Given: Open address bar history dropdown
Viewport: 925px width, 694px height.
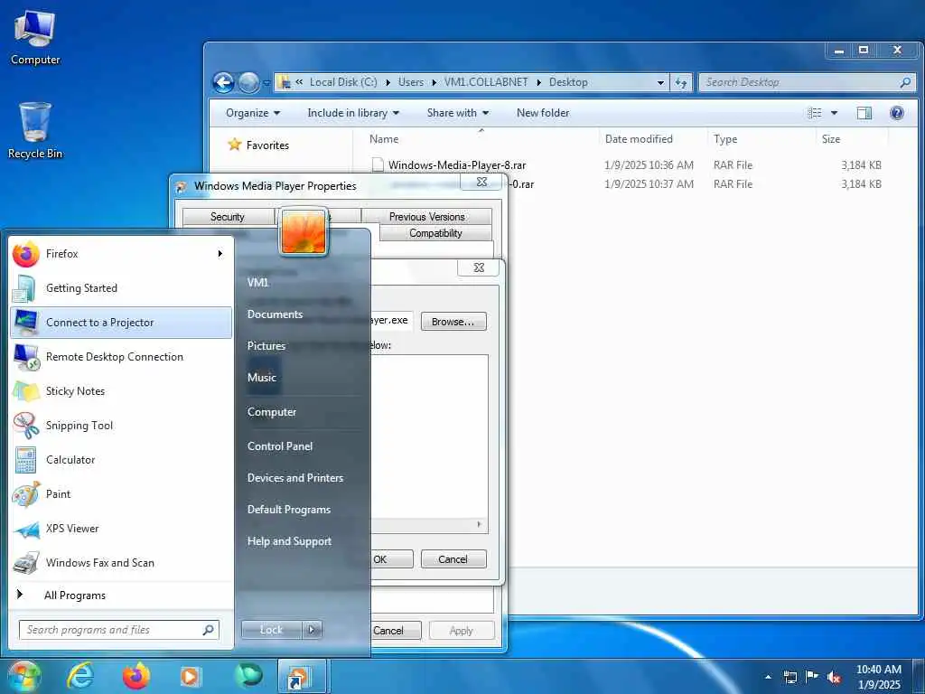Looking at the screenshot, I should 660,82.
